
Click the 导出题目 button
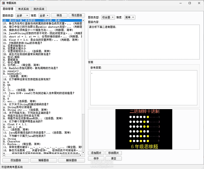coord(77,15)
